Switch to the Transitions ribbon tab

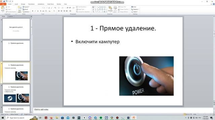pos(31,4)
